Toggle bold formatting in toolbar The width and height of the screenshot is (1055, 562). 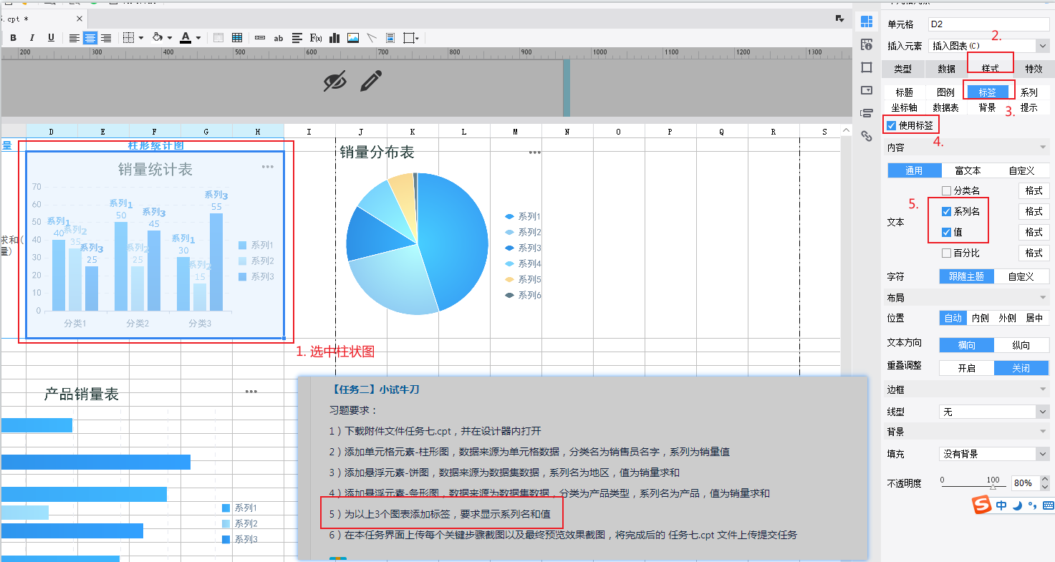pos(13,38)
